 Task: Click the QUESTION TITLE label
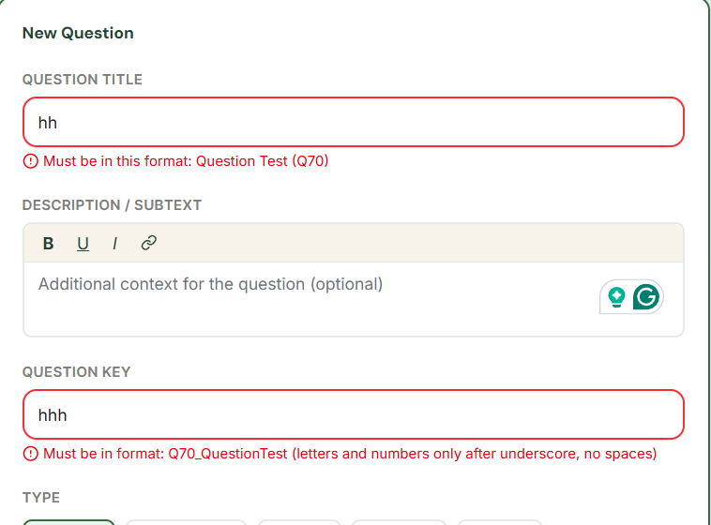point(83,80)
